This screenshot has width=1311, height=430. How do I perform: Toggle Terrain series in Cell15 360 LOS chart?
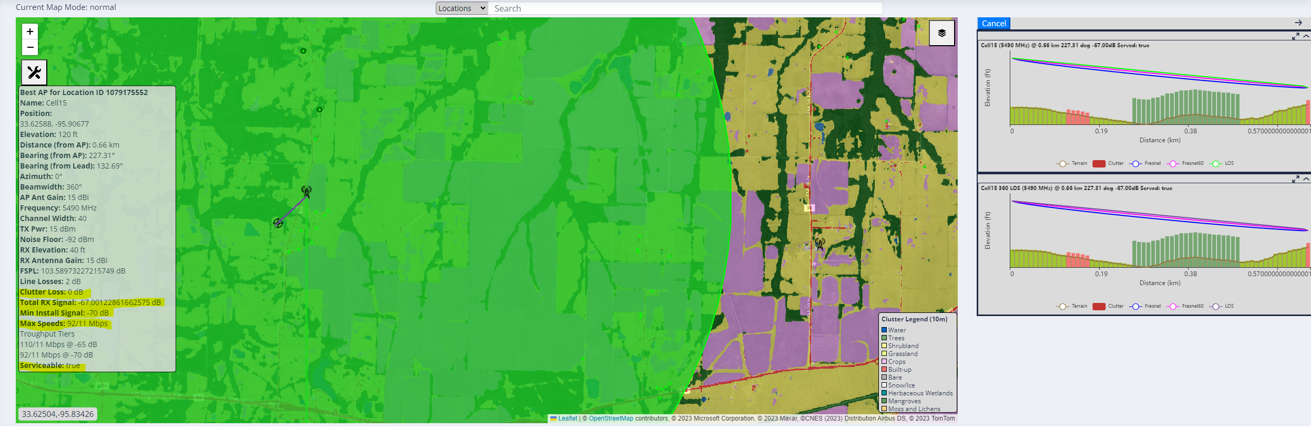[1071, 306]
